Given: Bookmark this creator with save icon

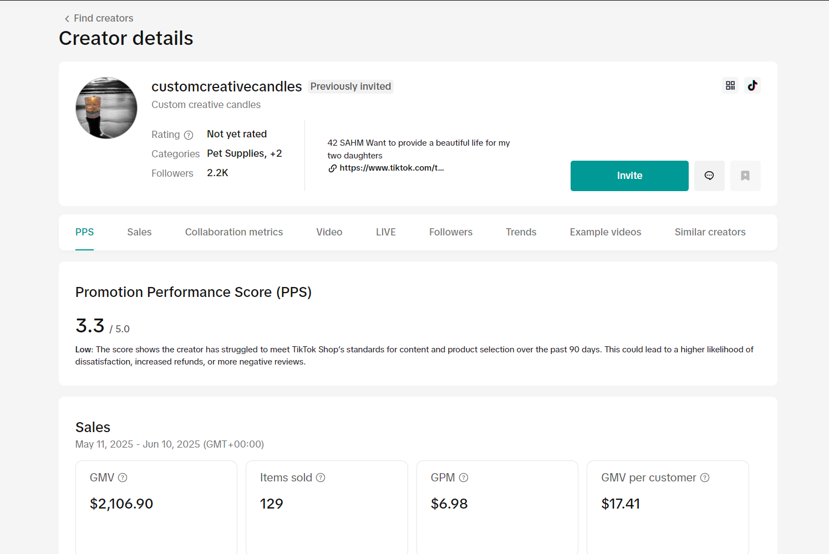Looking at the screenshot, I should (x=745, y=176).
